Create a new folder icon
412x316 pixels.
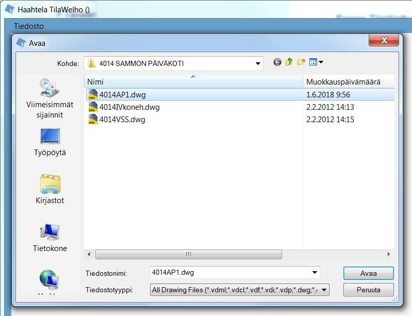pyautogui.click(x=301, y=62)
